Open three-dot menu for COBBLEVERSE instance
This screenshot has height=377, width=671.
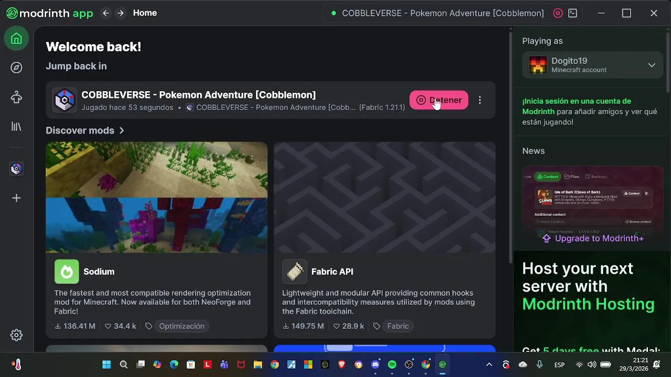click(480, 100)
